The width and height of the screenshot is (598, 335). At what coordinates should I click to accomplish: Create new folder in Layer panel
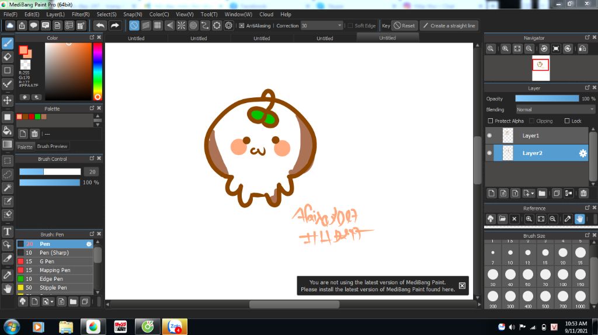pos(542,193)
